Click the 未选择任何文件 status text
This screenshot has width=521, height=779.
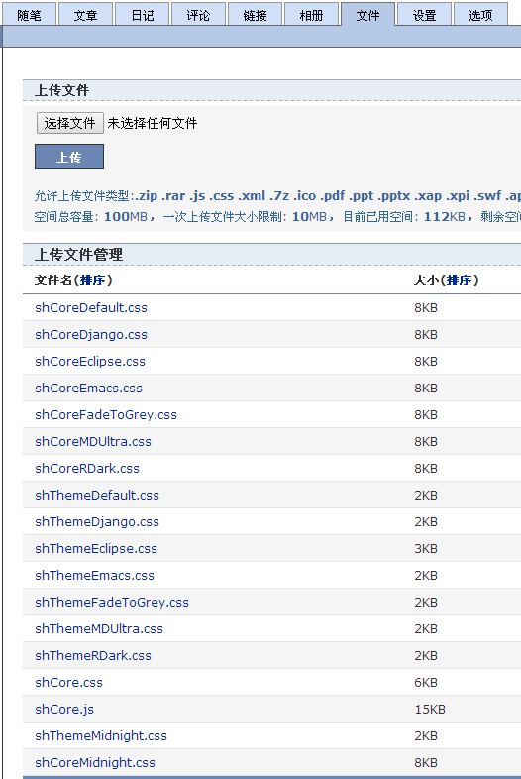(x=152, y=123)
